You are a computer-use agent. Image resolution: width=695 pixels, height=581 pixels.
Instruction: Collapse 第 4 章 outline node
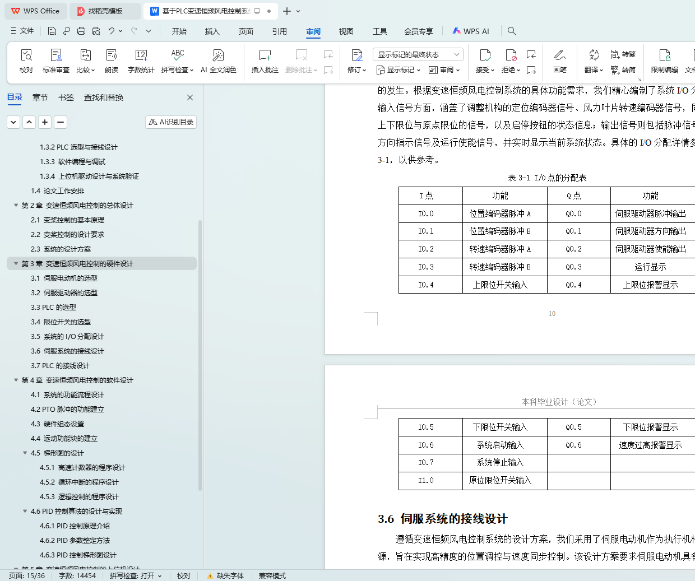click(x=16, y=380)
